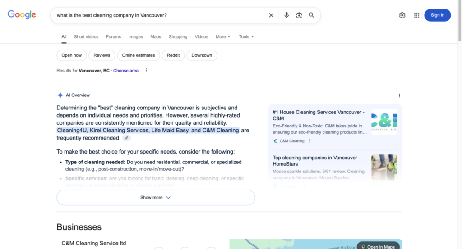The width and height of the screenshot is (462, 249).
Task: Expand the Tools dropdown
Action: 246,37
